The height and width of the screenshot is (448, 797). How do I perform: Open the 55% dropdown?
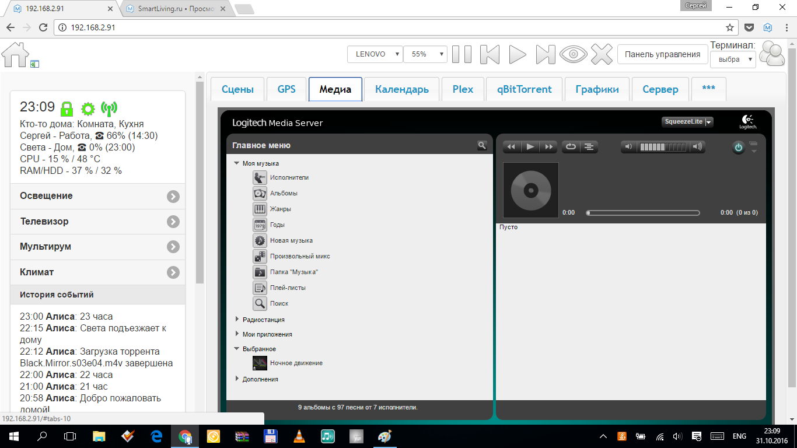pyautogui.click(x=425, y=54)
